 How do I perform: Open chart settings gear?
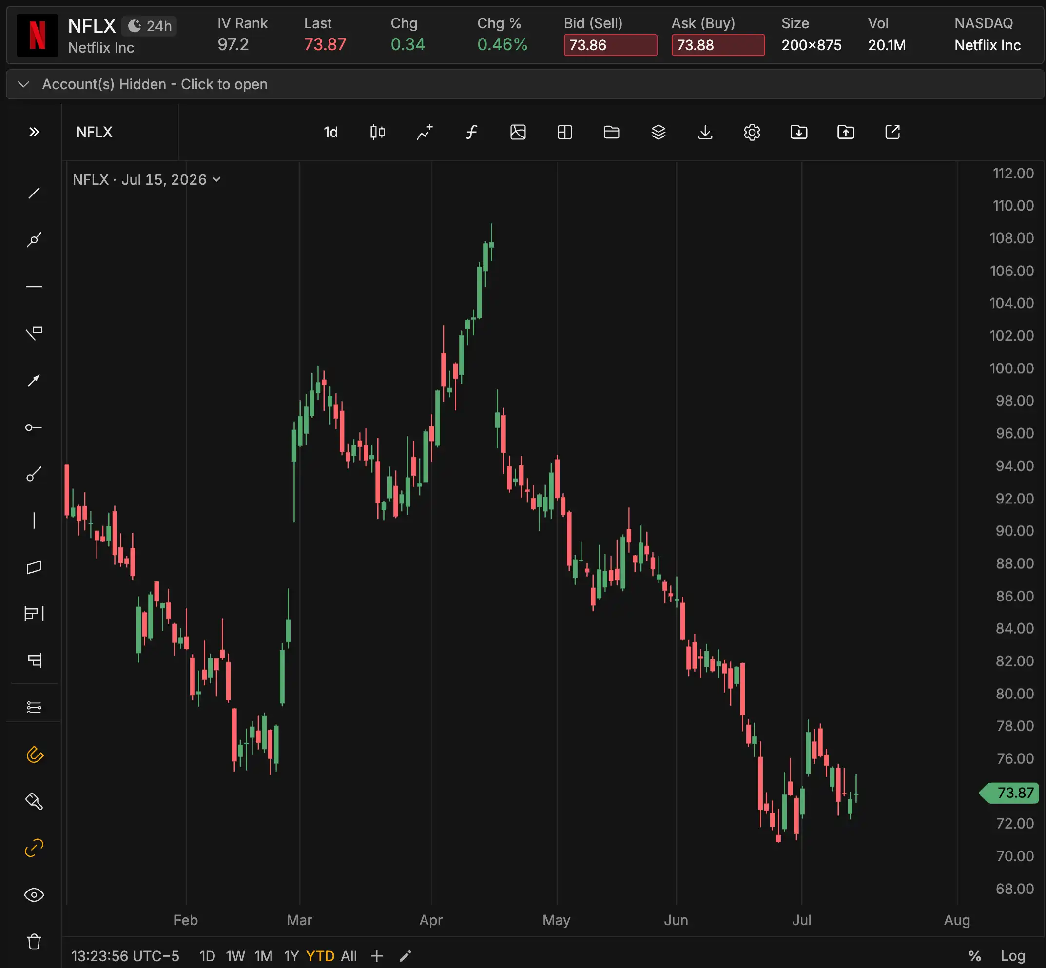(752, 132)
